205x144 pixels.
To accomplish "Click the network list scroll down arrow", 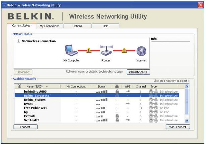I will point(187,121).
